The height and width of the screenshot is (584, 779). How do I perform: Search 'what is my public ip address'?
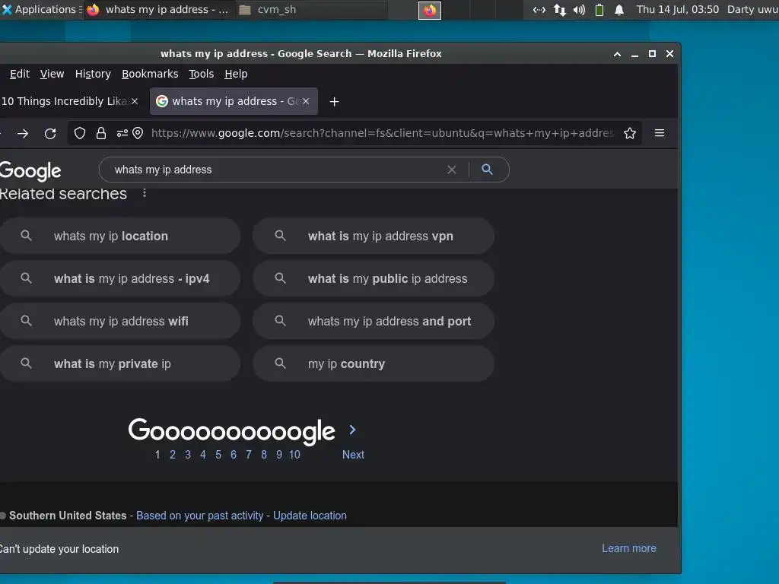[374, 278]
